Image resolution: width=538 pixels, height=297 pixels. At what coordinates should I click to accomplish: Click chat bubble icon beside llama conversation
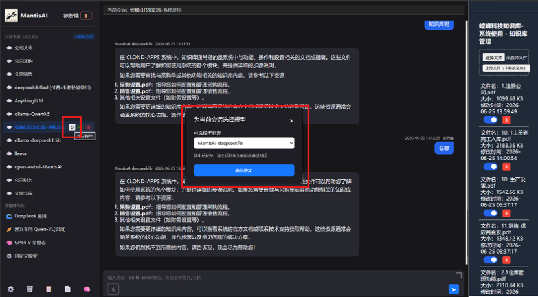[9, 153]
